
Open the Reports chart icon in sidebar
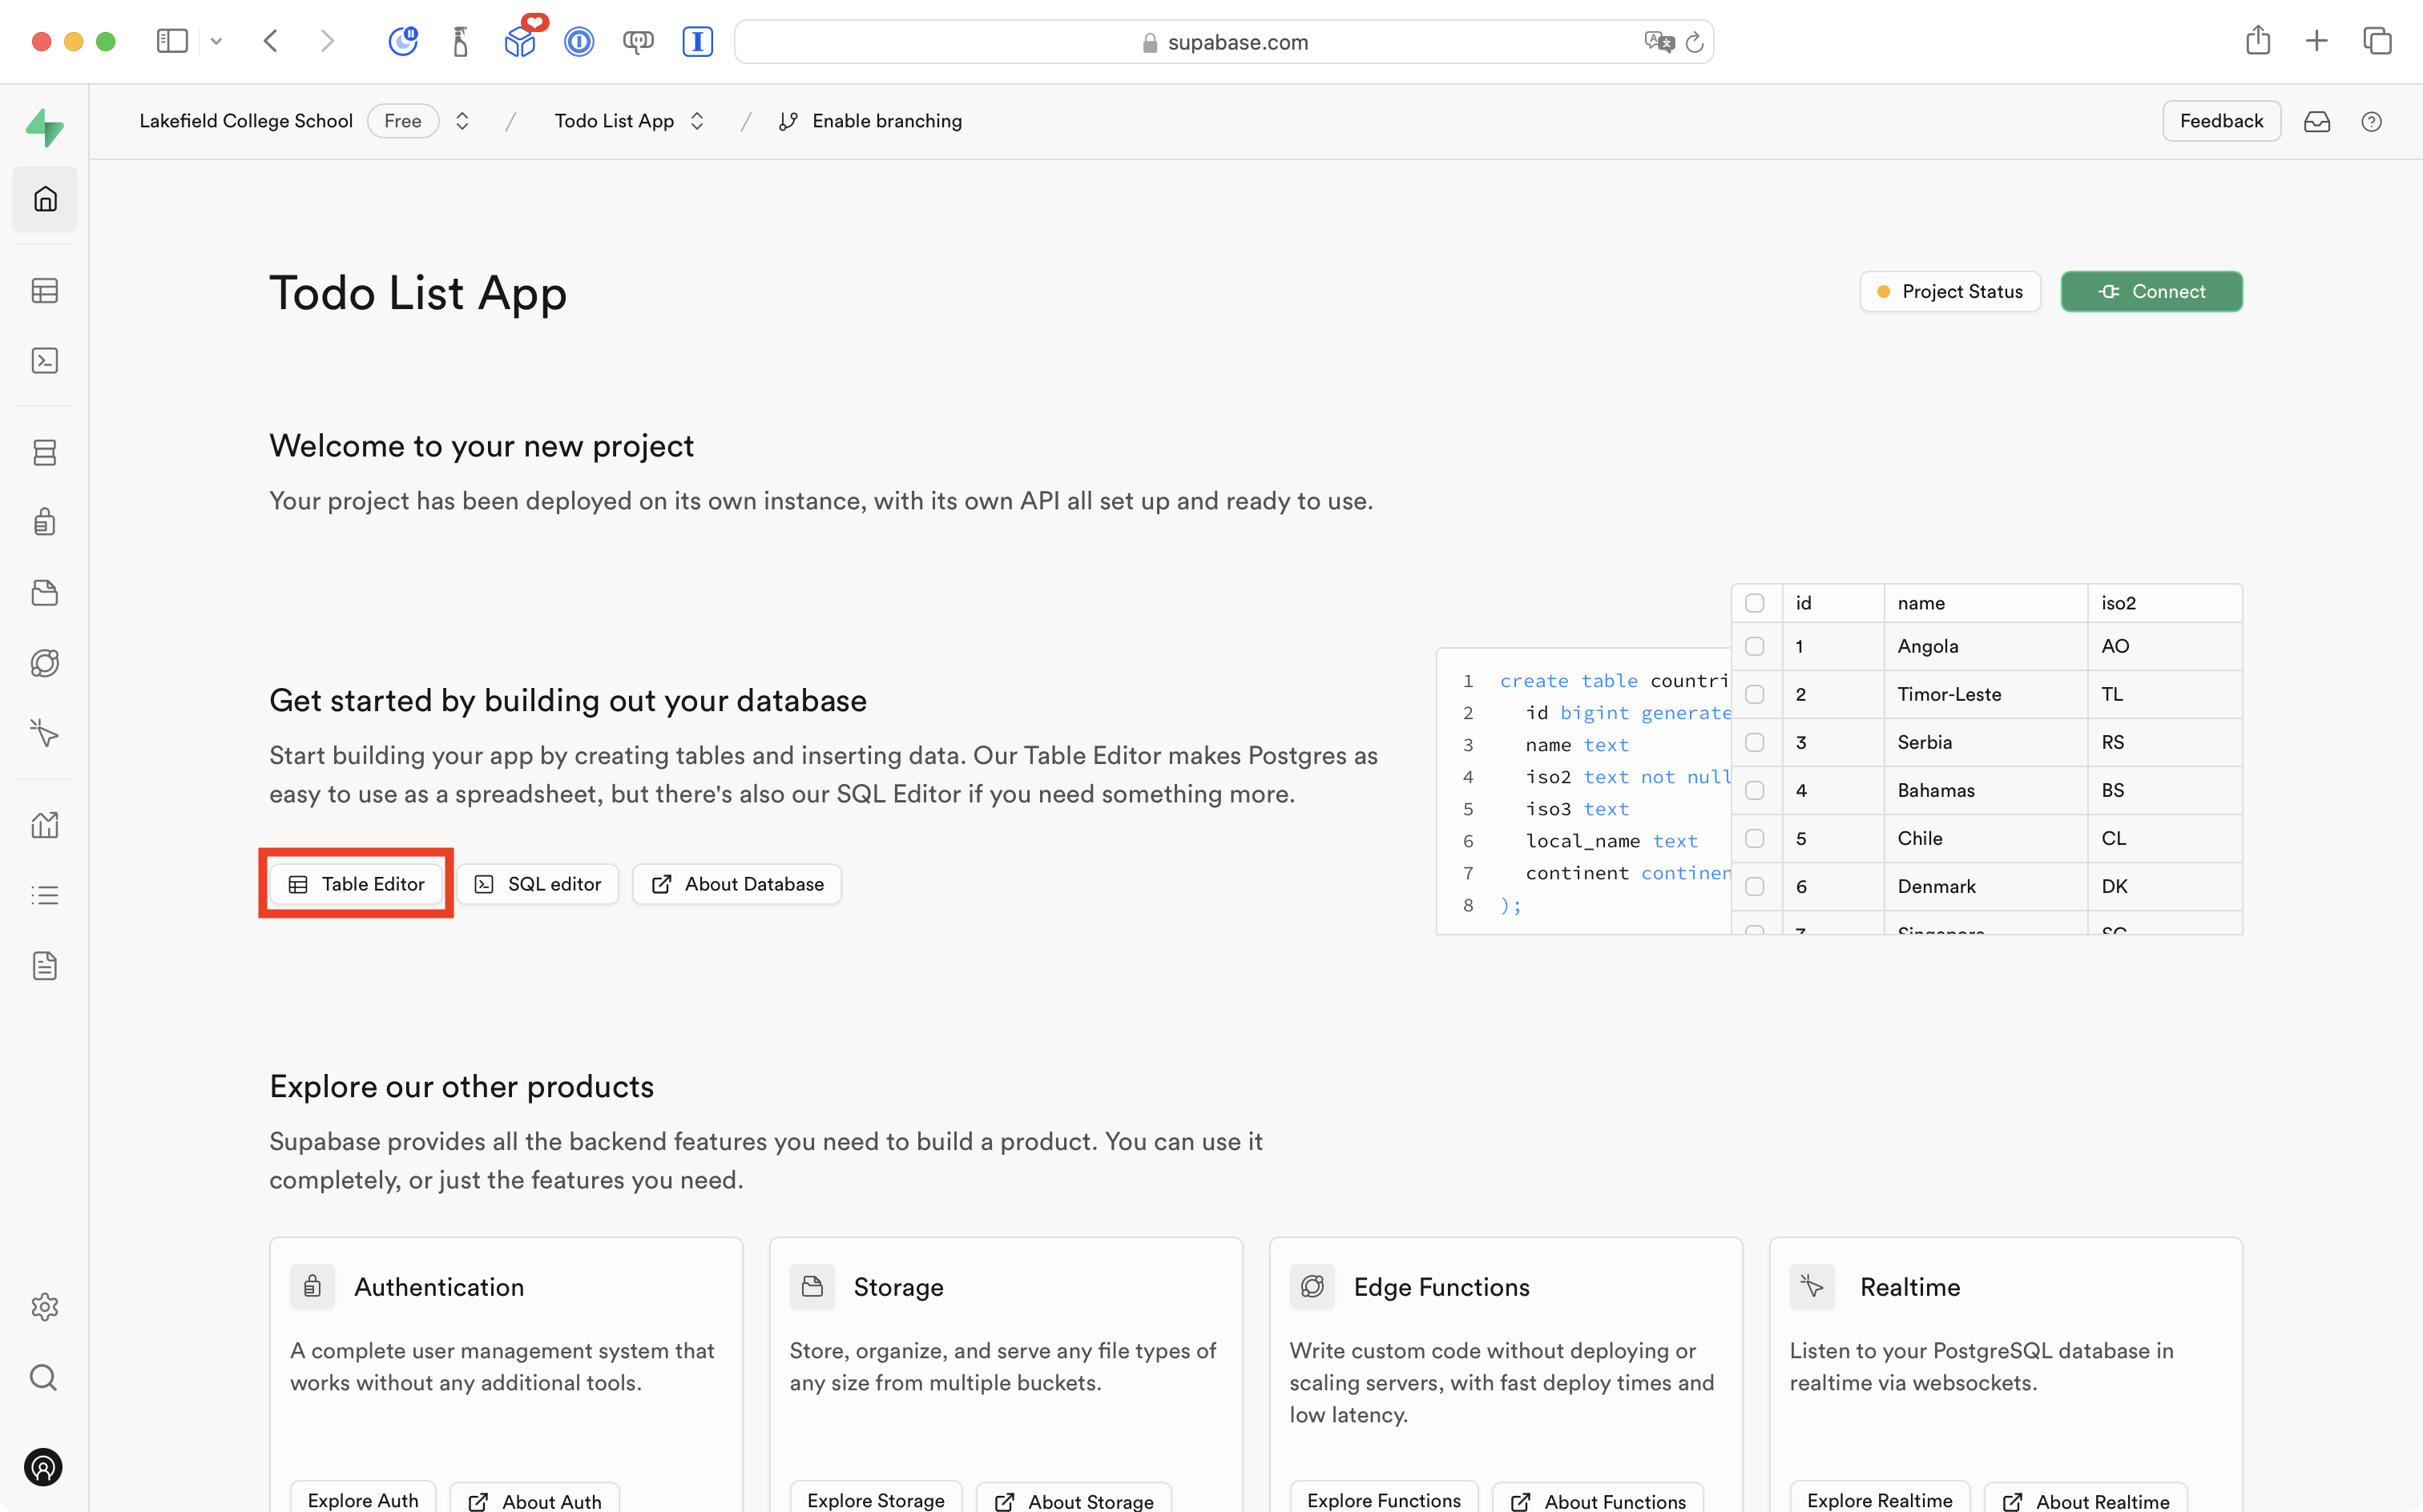[x=45, y=825]
